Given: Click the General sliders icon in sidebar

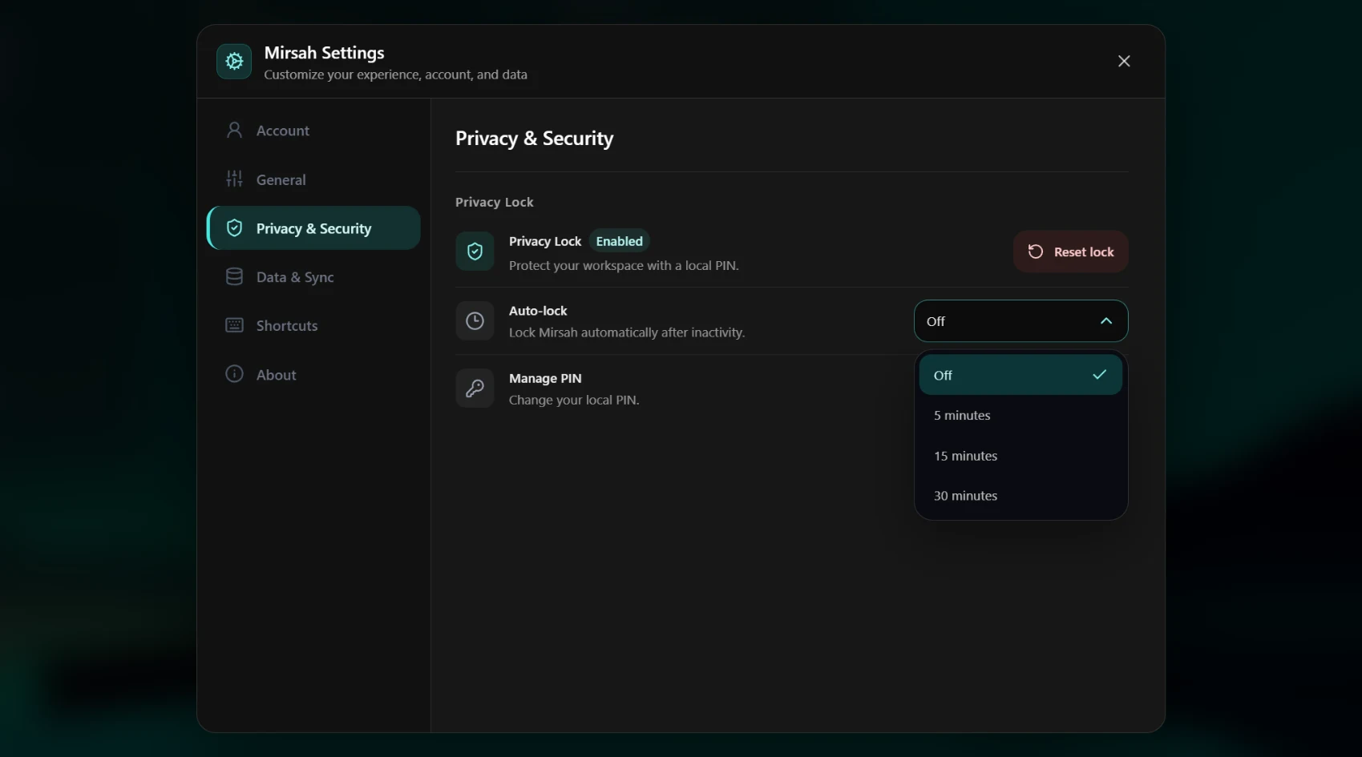Looking at the screenshot, I should pos(234,179).
